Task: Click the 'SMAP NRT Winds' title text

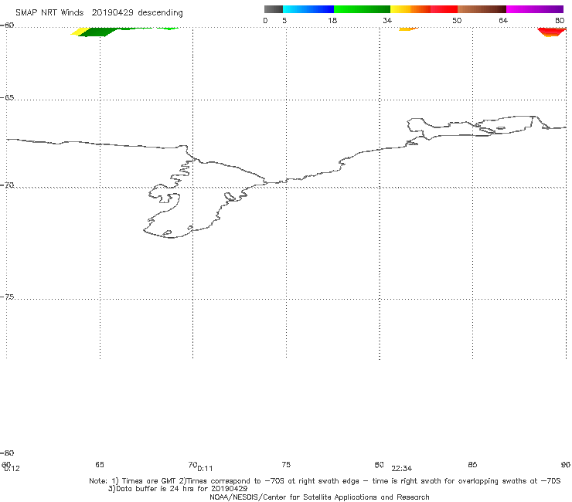Action: pos(49,13)
